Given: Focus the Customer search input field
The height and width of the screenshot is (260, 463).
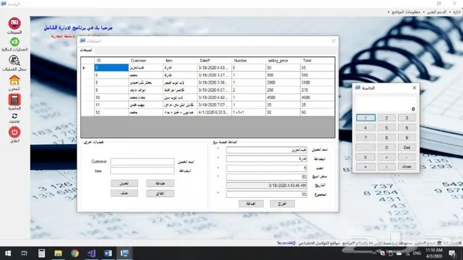Looking at the screenshot, I should click(x=142, y=161).
